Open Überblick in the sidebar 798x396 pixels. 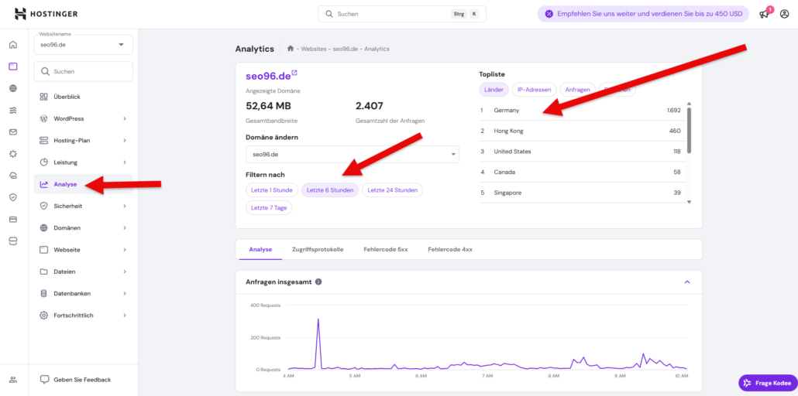pyautogui.click(x=83, y=97)
